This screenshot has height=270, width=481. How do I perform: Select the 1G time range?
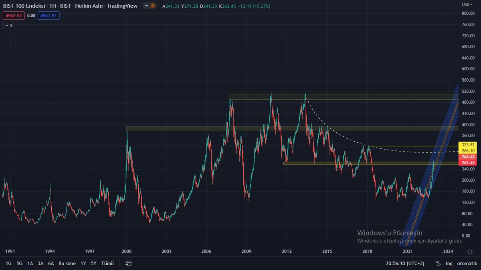click(8, 263)
